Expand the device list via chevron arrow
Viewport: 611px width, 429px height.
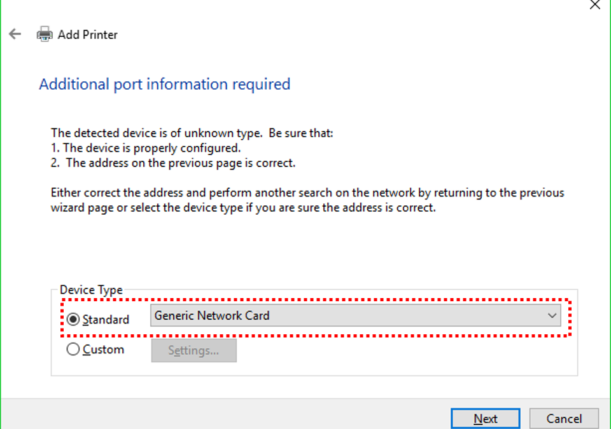(552, 315)
